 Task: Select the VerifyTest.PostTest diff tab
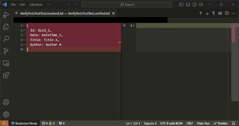(65, 13)
